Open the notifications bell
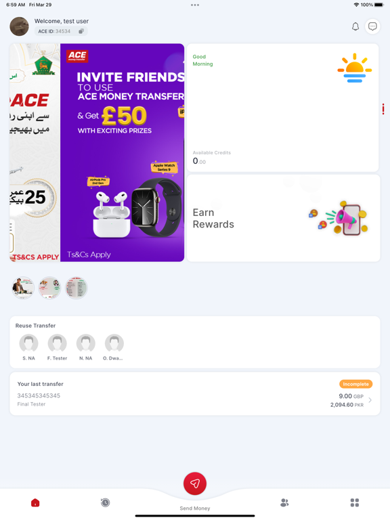Image resolution: width=390 pixels, height=520 pixels. [x=355, y=26]
